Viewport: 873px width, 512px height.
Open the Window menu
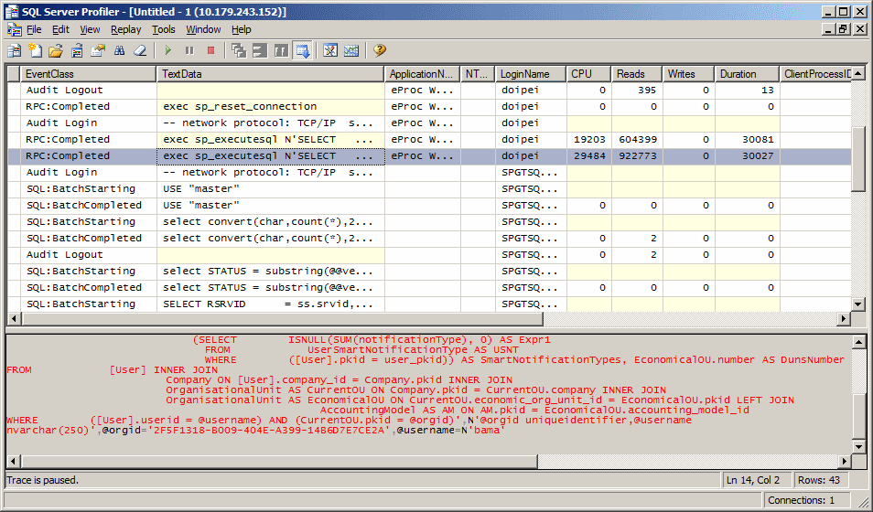tap(203, 29)
